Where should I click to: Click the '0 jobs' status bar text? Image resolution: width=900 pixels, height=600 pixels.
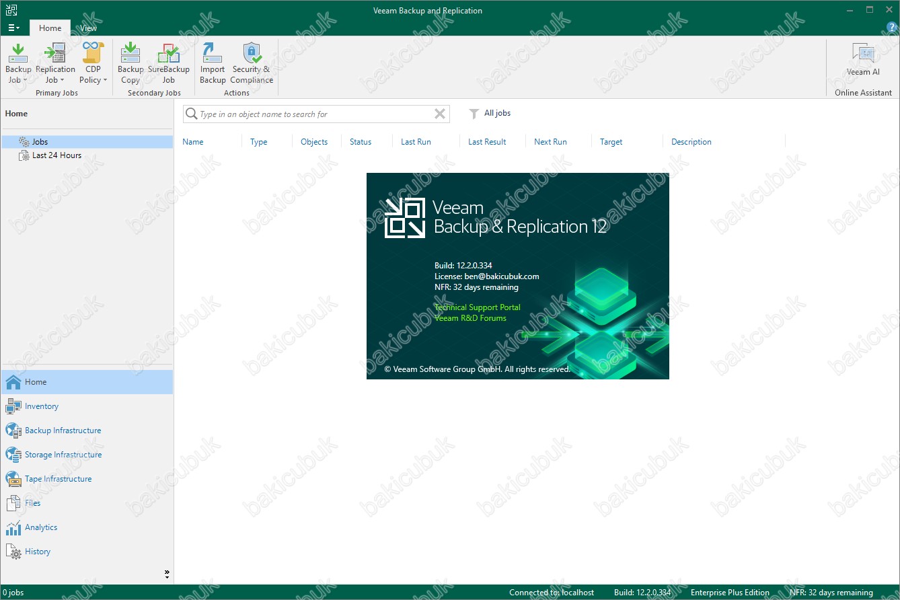(x=13, y=593)
